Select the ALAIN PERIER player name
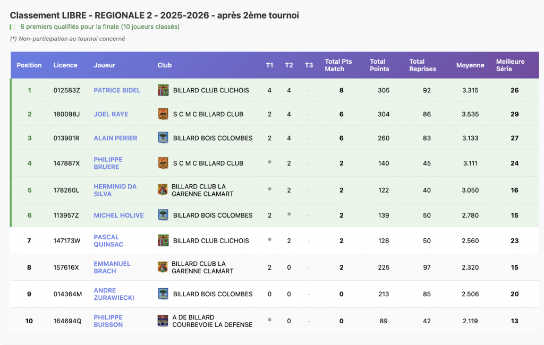This screenshot has width=544, height=345. pos(115,138)
